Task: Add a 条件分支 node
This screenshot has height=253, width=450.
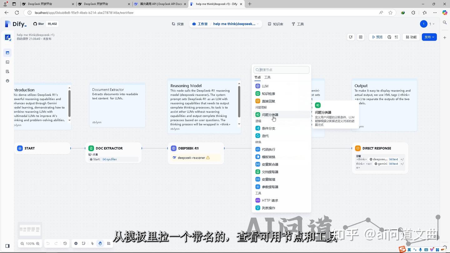Action: pos(268,128)
